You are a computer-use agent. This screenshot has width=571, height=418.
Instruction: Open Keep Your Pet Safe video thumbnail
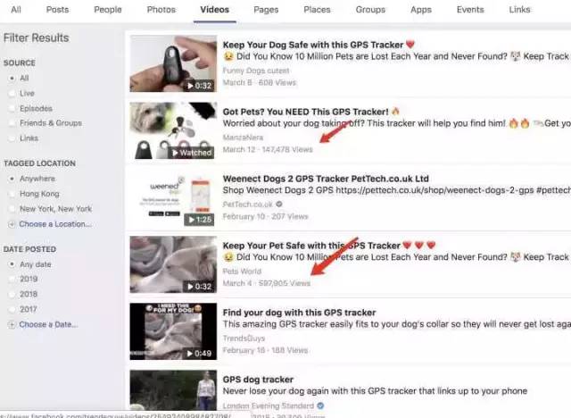[x=173, y=264]
